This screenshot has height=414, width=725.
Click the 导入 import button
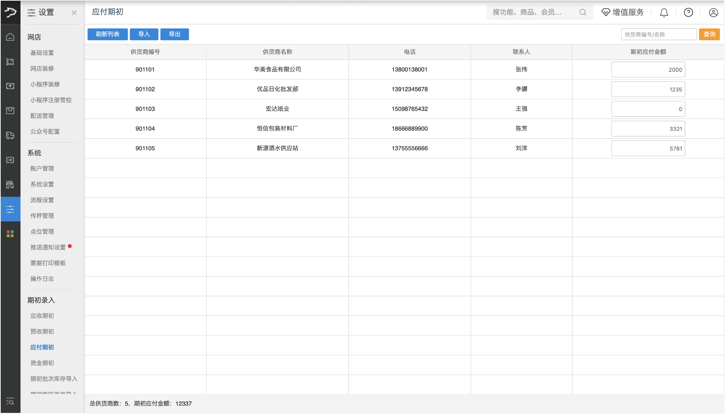coord(144,34)
